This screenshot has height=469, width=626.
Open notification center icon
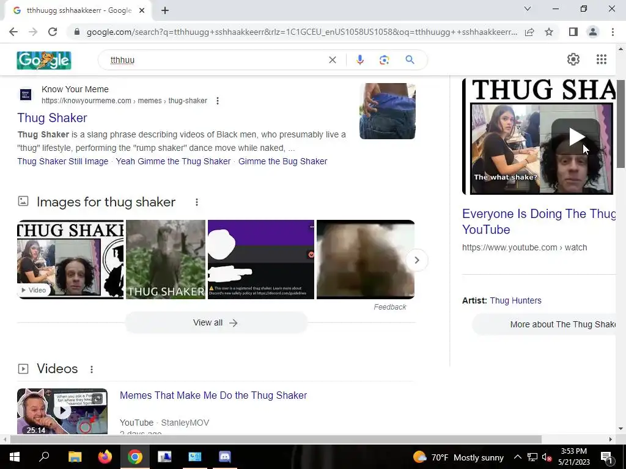pos(606,457)
